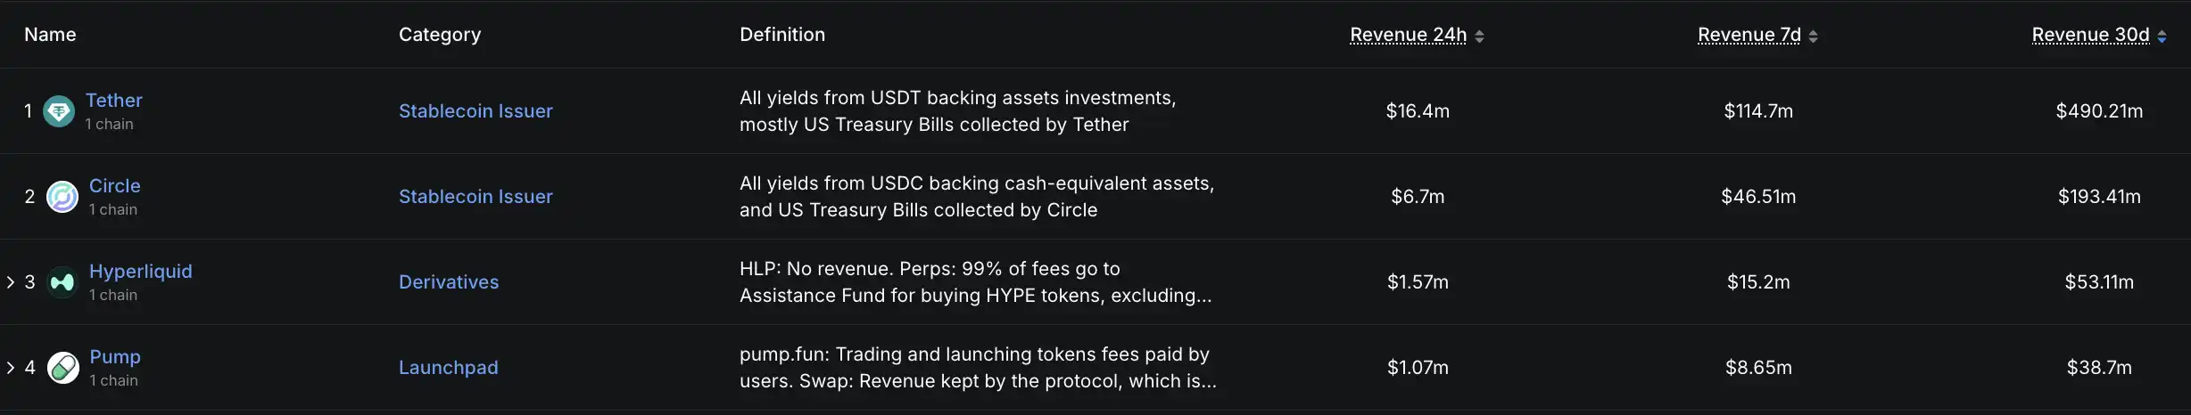Open the Tether protocol link
2191x415 pixels.
pyautogui.click(x=114, y=101)
